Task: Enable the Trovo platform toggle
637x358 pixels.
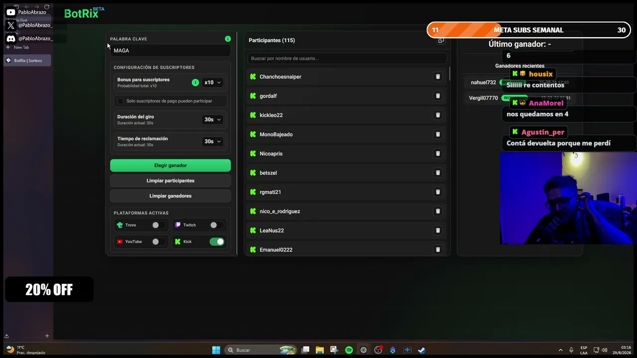Action: [158, 225]
